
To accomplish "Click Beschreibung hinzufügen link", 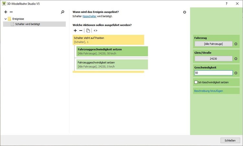I will point(208,91).
